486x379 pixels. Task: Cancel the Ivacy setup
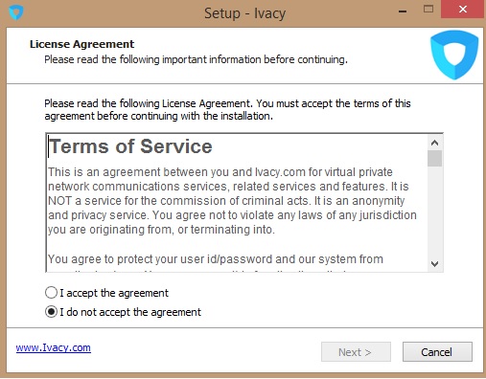point(437,352)
